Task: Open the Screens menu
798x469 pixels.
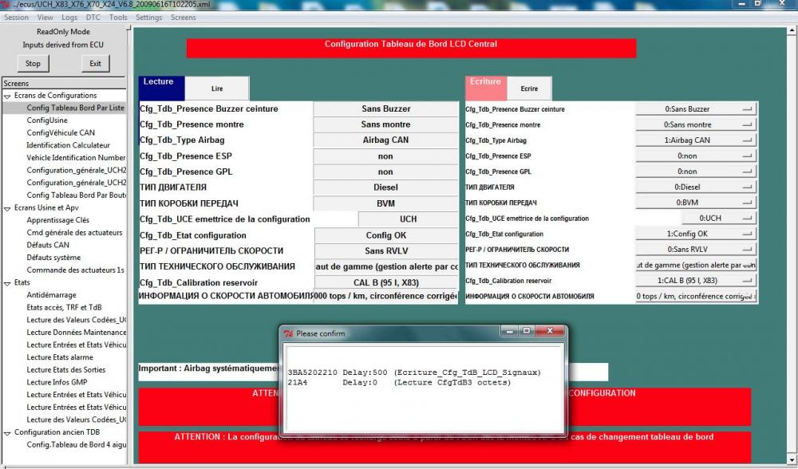Action: point(184,18)
